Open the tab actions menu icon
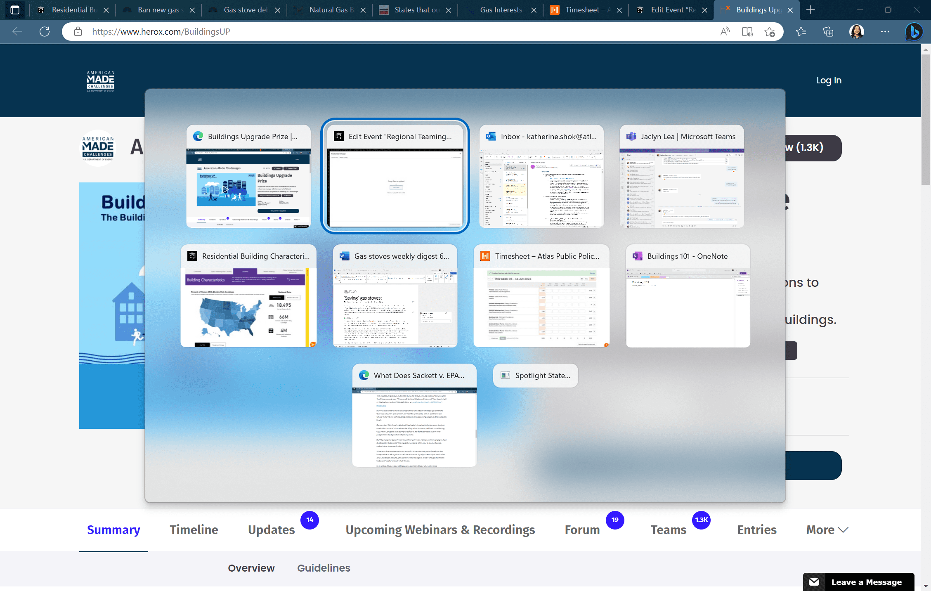Screen dimensions: 931x591 (14, 10)
